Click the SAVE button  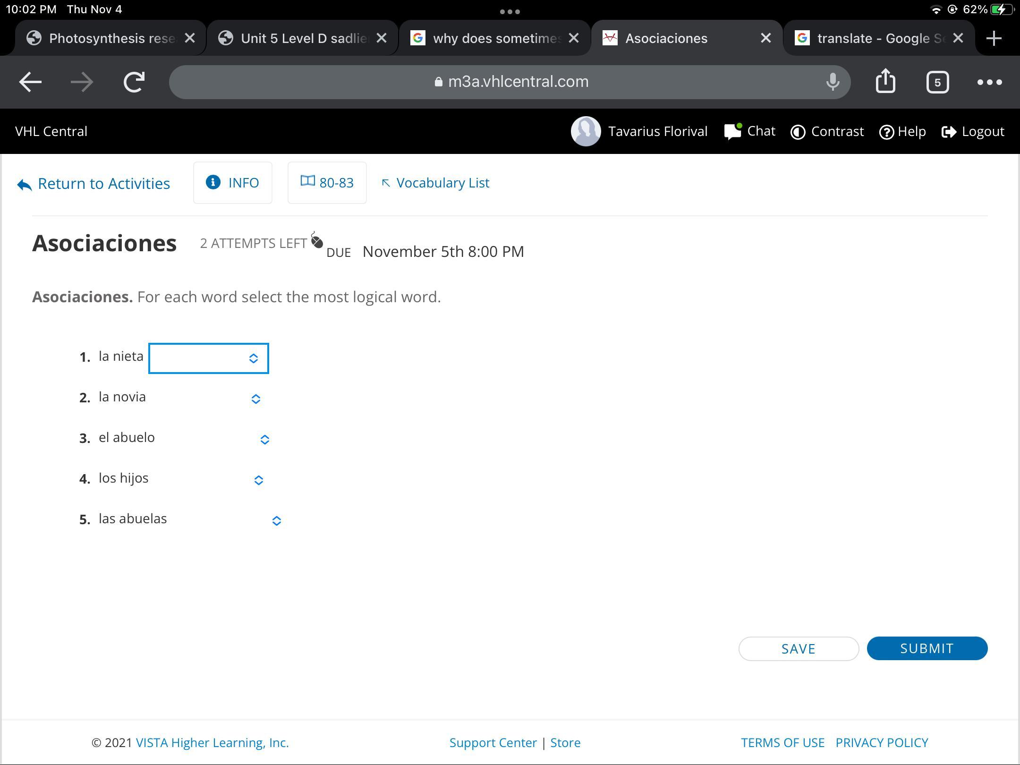point(798,649)
